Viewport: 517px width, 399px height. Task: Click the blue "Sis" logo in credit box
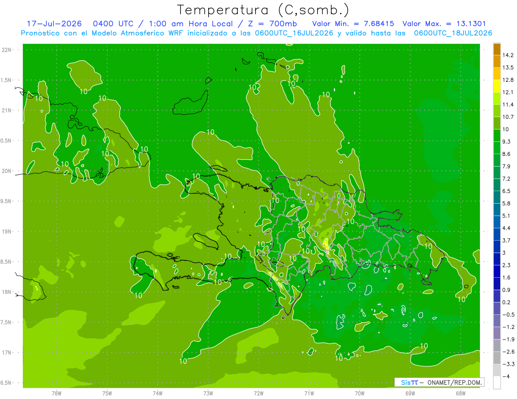[405, 382]
